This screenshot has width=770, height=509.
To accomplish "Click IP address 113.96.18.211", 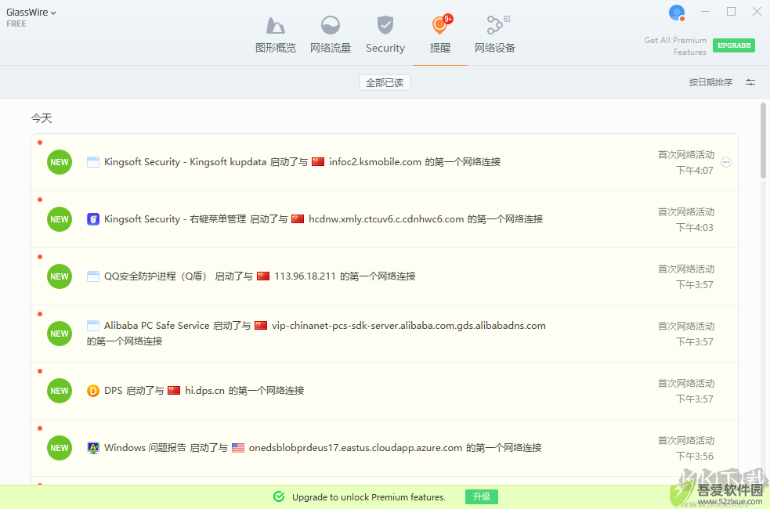I will tap(305, 276).
